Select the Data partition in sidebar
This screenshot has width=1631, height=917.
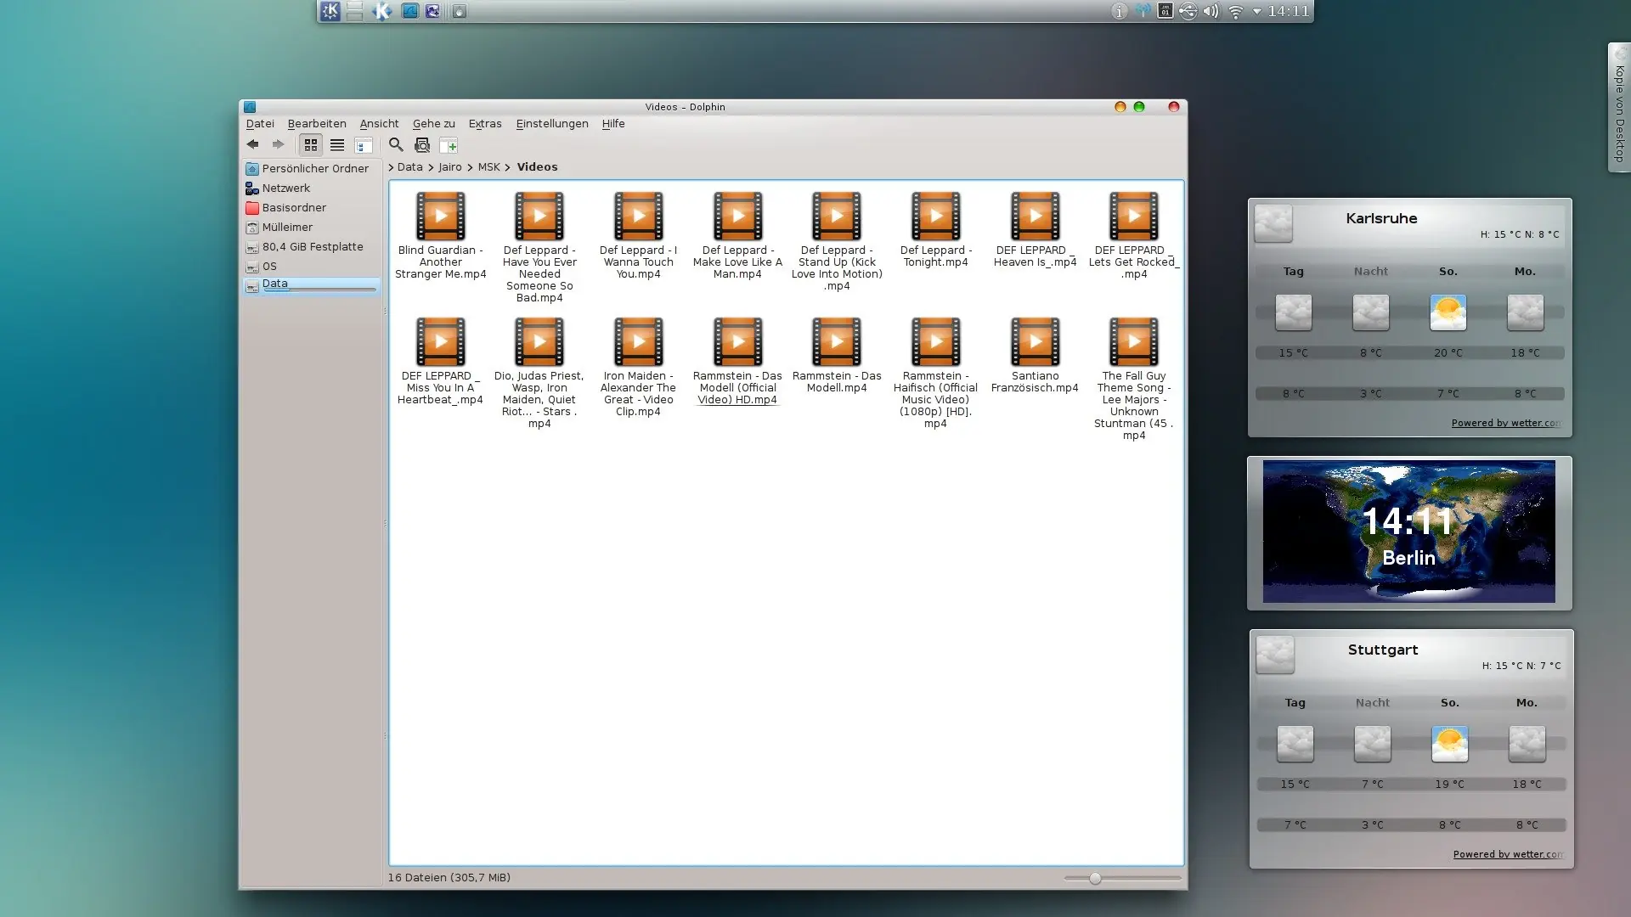(x=312, y=286)
